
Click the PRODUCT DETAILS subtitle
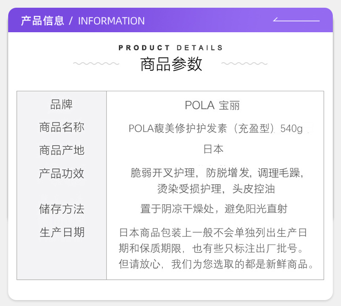170,48
